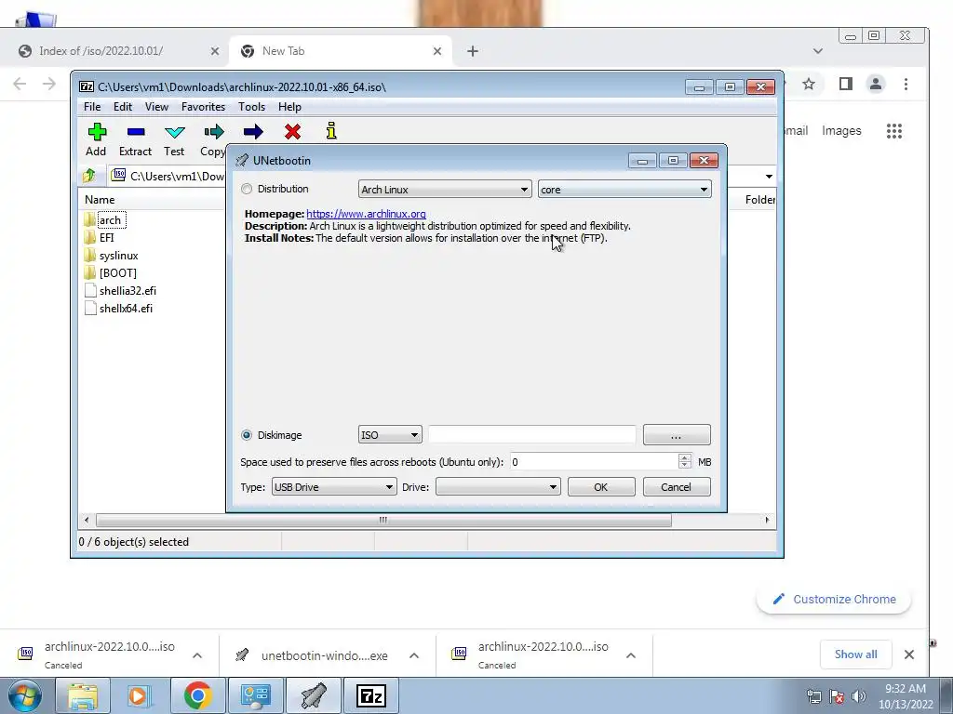This screenshot has height=714, width=953.
Task: Open the Google apps grid
Action: (x=894, y=131)
